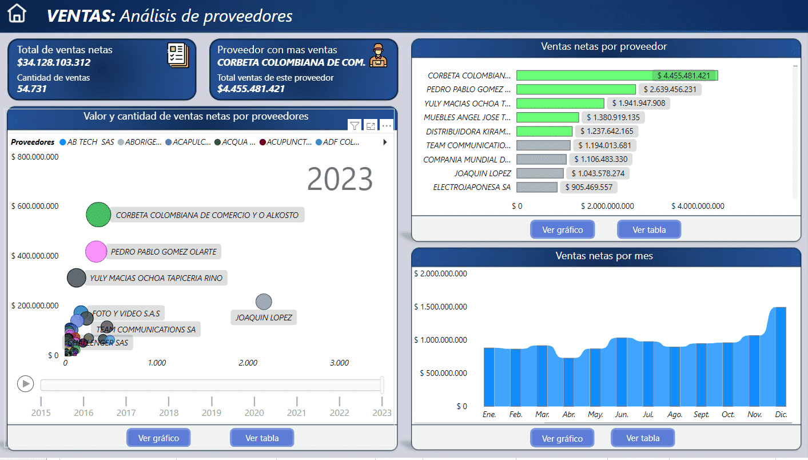Click the supplier chart vertical scrollbar
808x460 pixels.
coord(795,132)
